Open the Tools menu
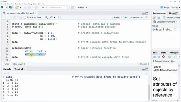 (x=39, y=4)
